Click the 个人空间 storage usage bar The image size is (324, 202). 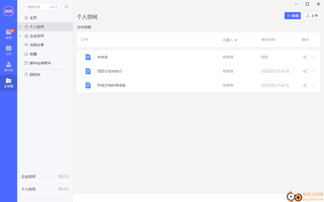point(45,193)
